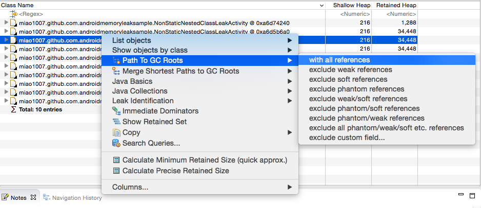This screenshot has width=481, height=208.
Task: Expand the Total: 10 entries row
Action: 13,109
